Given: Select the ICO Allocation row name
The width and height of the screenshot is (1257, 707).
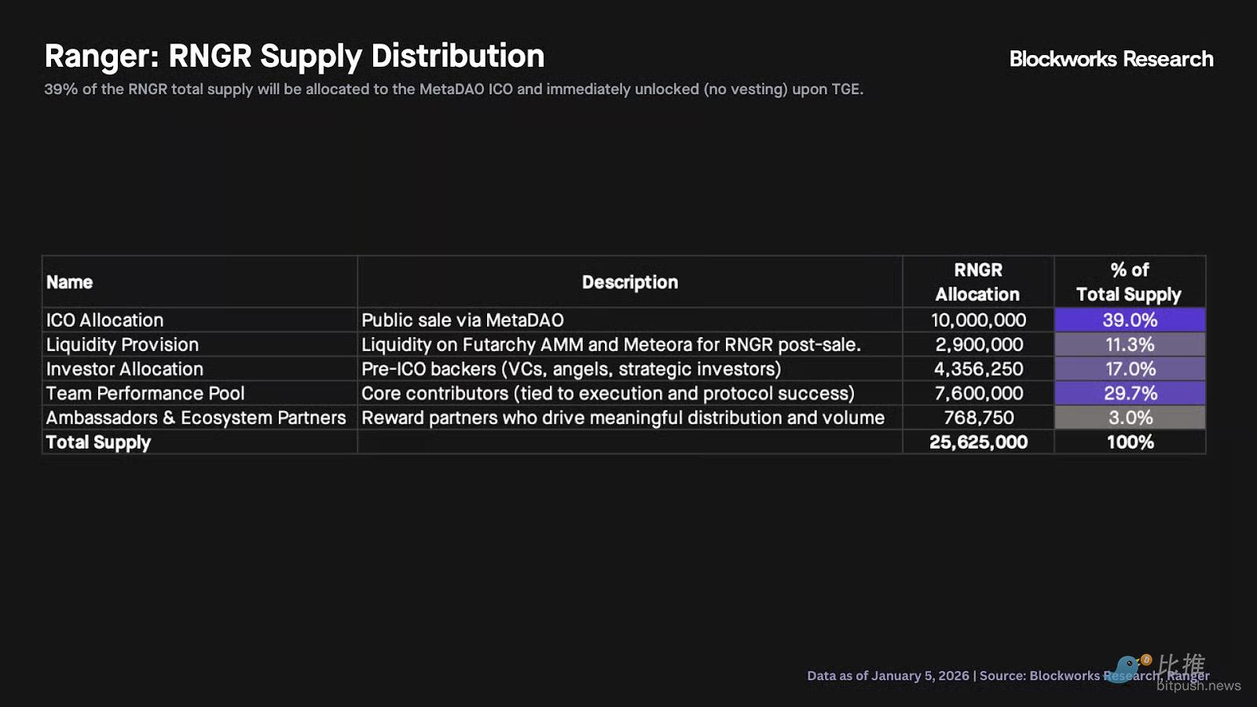Looking at the screenshot, I should click(x=105, y=320).
